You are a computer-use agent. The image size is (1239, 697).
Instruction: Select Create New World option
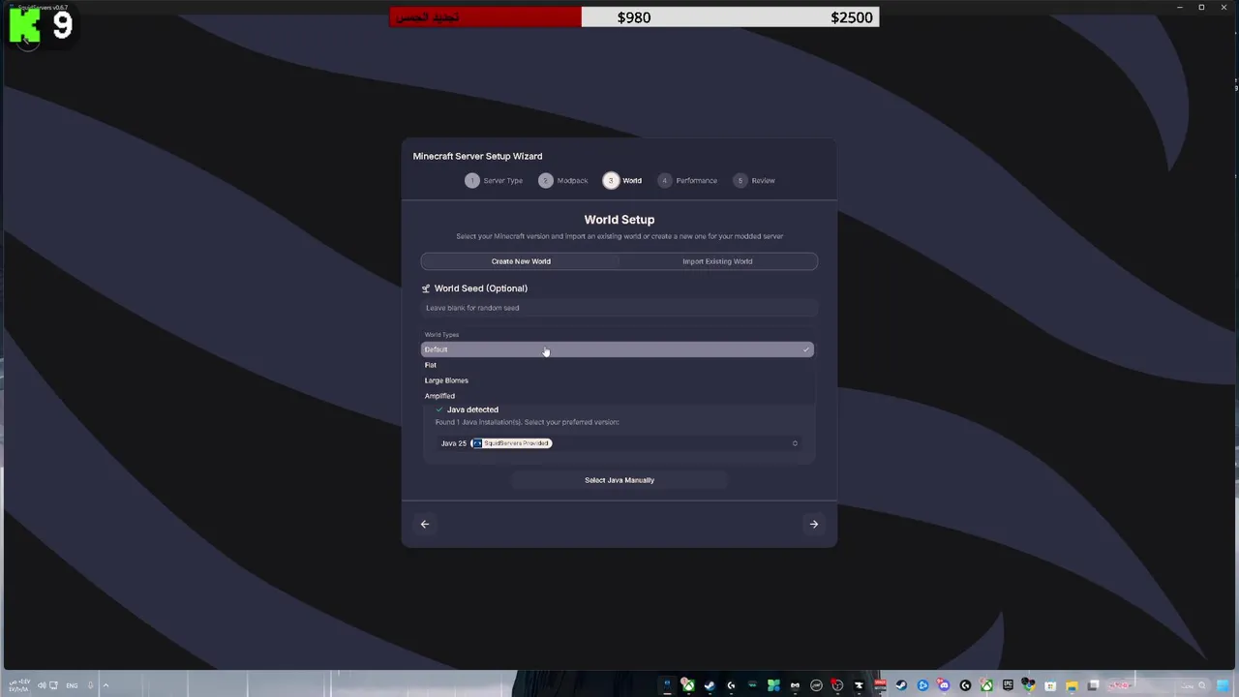point(521,261)
